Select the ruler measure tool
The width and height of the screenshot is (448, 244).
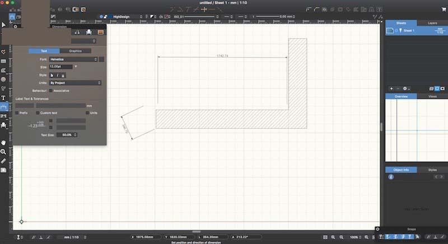click(3, 161)
